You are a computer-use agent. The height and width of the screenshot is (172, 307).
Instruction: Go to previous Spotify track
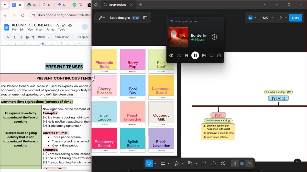point(187,55)
